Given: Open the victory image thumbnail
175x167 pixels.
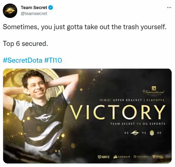Looking at the screenshot, I should click(87, 116).
